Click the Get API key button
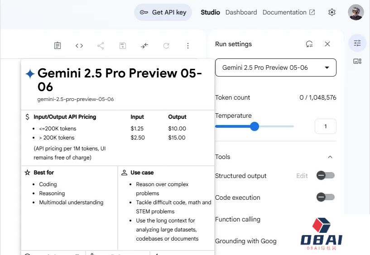Image resolution: width=370 pixels, height=255 pixels. point(163,12)
